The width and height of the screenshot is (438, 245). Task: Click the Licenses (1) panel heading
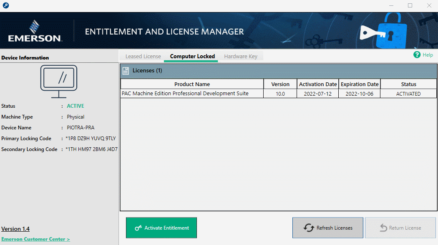point(147,70)
